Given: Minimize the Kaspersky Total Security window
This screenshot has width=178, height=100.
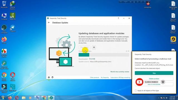Looking at the screenshot, I should pos(124,18).
